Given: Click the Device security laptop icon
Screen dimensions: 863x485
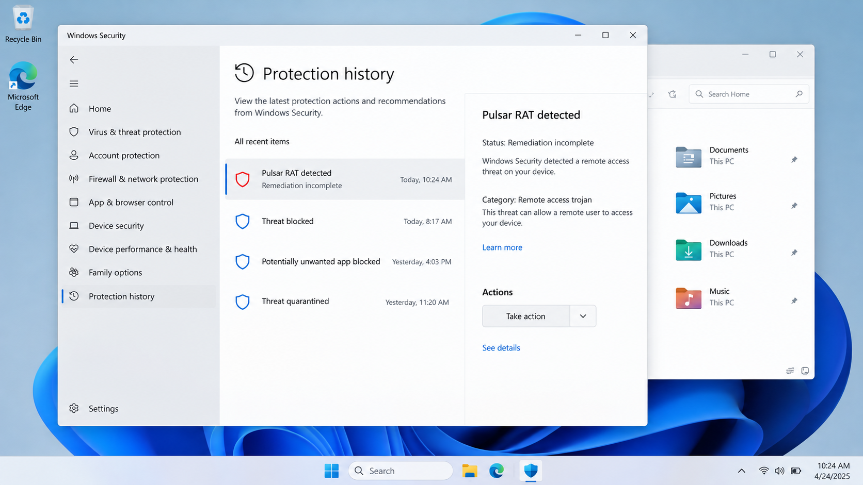Looking at the screenshot, I should (74, 226).
